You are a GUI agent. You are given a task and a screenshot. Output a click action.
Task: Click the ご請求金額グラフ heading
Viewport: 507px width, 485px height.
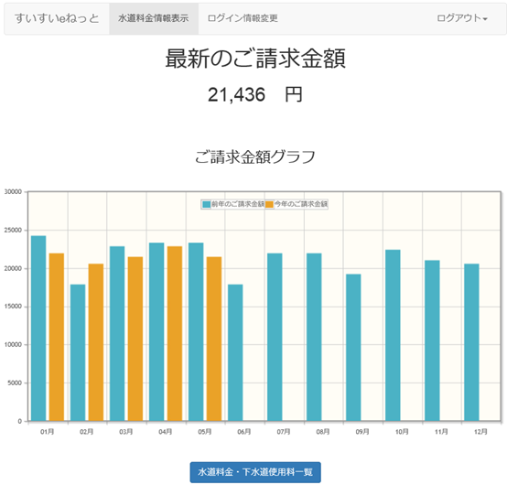(255, 156)
